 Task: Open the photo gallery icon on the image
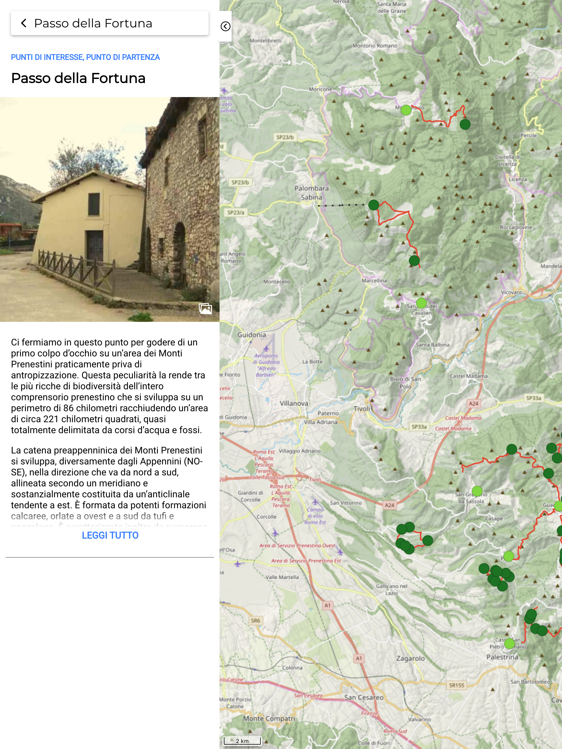tap(206, 308)
